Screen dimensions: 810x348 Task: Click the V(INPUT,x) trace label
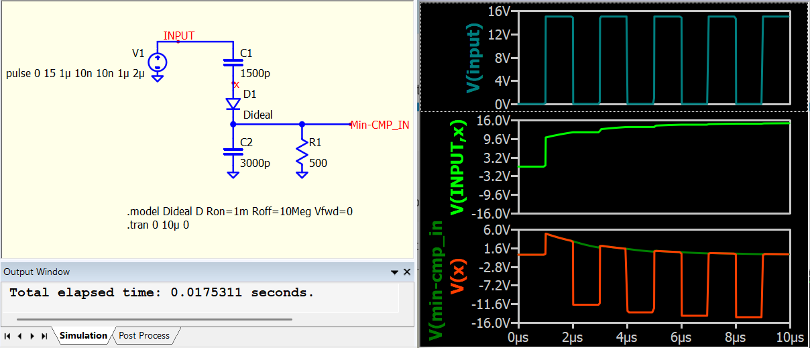459,168
